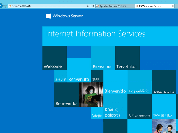Close the IIS Windows Server tab

173,6
